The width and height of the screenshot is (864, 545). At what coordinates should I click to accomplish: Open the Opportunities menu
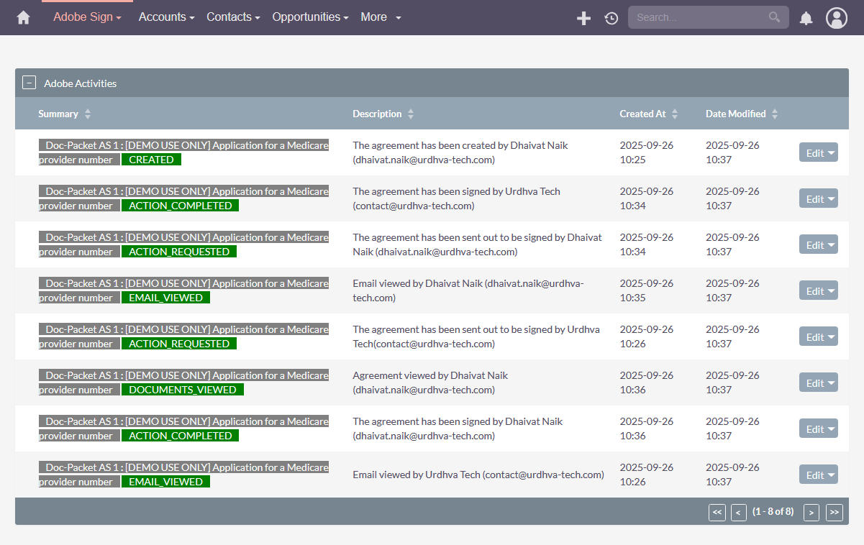pyautogui.click(x=310, y=17)
